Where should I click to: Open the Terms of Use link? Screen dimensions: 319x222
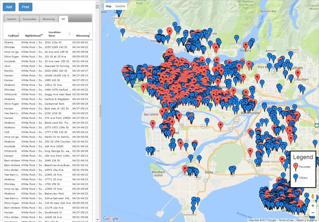pos(286,220)
